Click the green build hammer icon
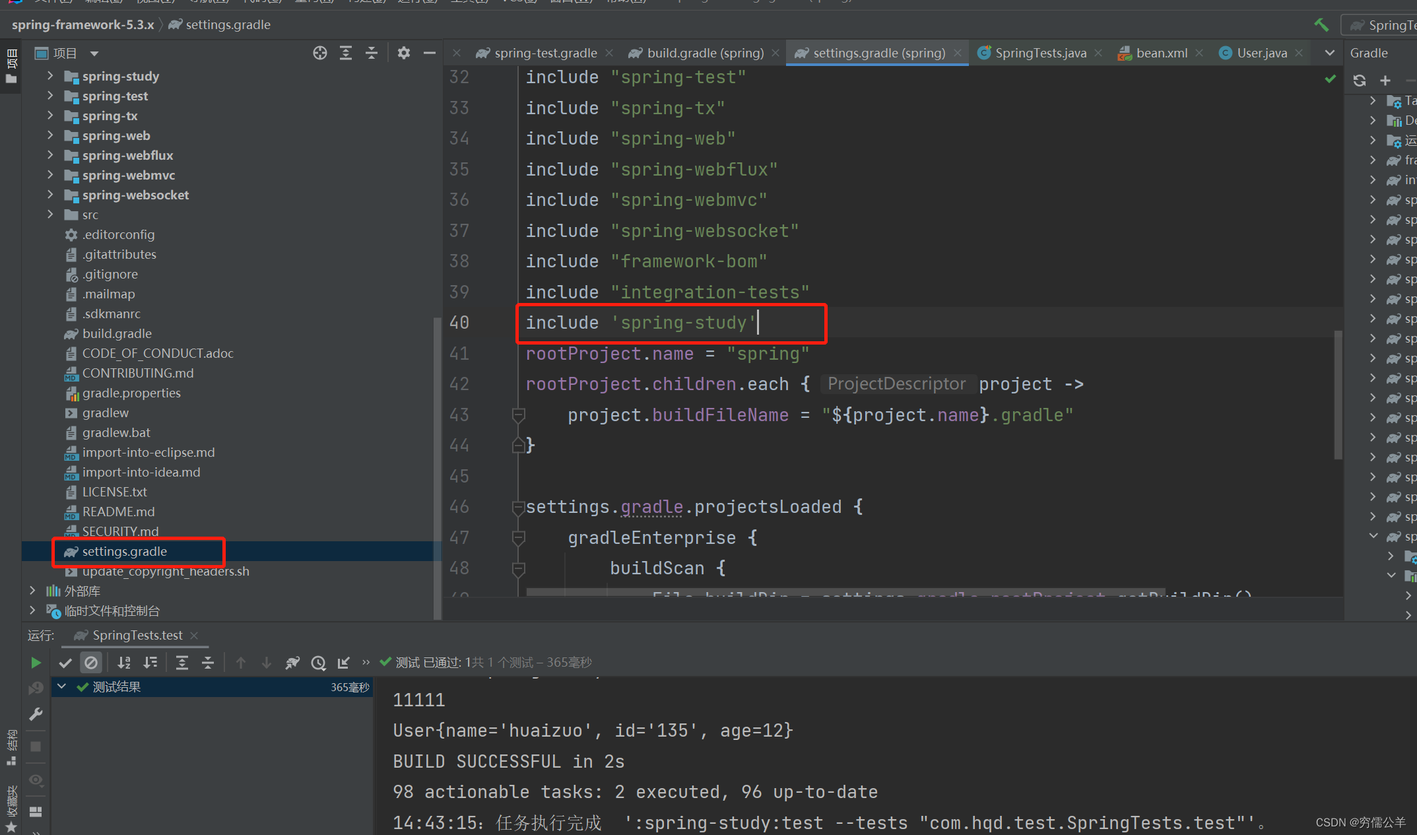1417x835 pixels. point(1321,25)
